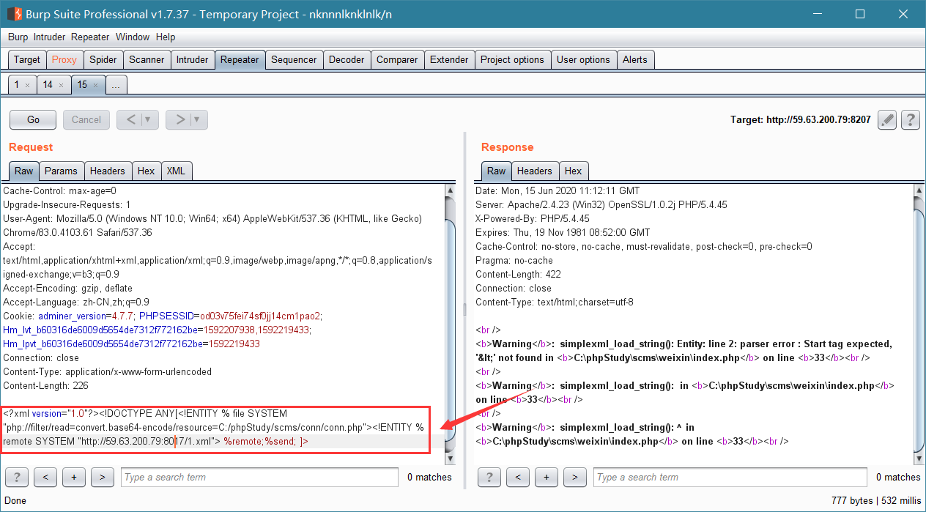
Task: Click response search help question icon
Action: coord(489,477)
